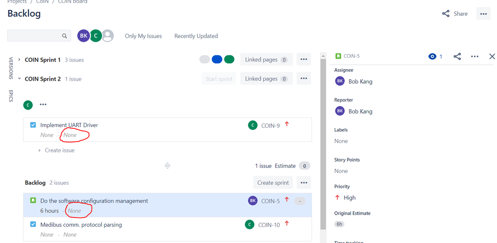Click Bob Kang assignee name

[360, 82]
